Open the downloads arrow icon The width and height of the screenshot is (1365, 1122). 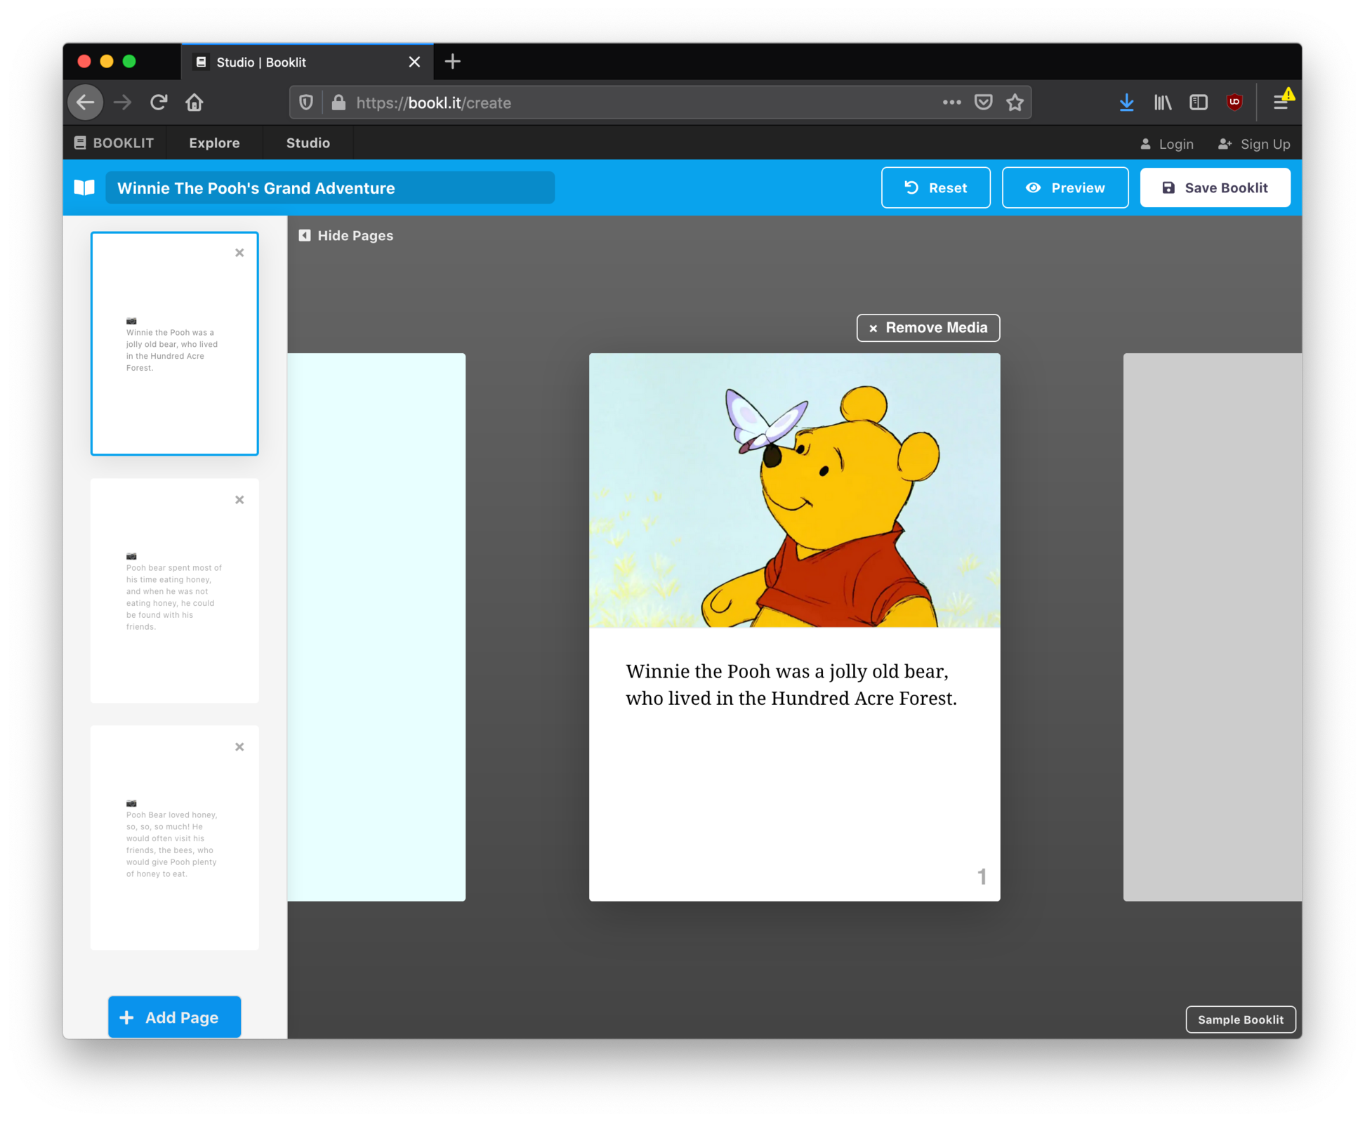pyautogui.click(x=1126, y=103)
